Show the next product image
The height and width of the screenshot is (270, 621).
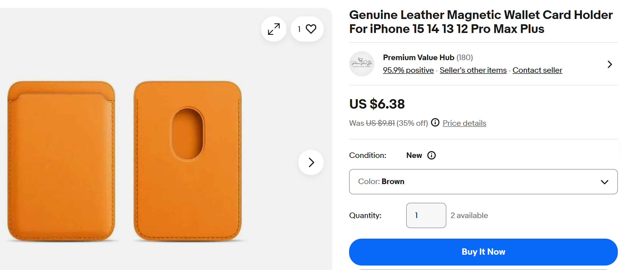point(311,162)
